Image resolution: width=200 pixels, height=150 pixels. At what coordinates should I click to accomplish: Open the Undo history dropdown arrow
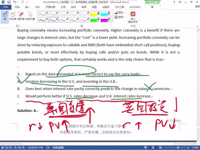pos(18,2)
